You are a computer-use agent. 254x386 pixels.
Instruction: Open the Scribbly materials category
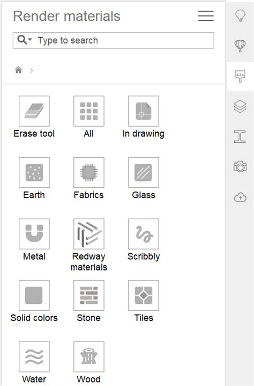[144, 234]
